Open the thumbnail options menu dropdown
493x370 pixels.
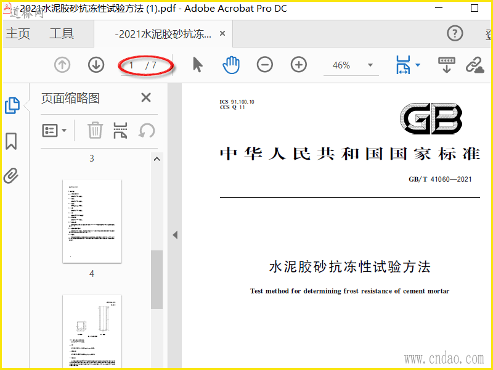click(54, 130)
